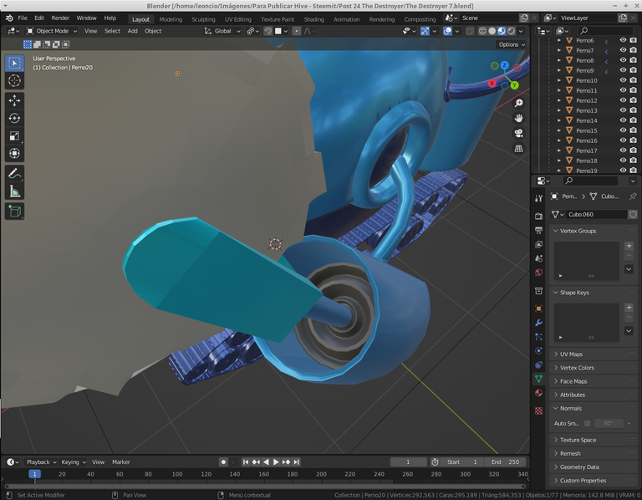Screen dimensions: 642x500
Task: Switch to the Modeling workspace tab
Action: (x=171, y=19)
